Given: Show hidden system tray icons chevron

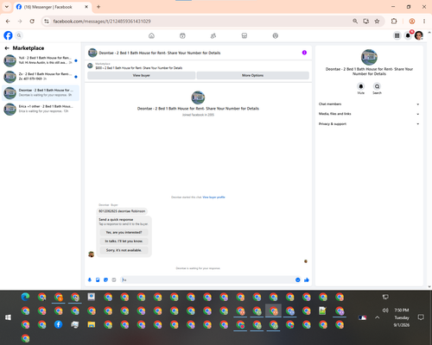Looking at the screenshot, I should (x=378, y=317).
